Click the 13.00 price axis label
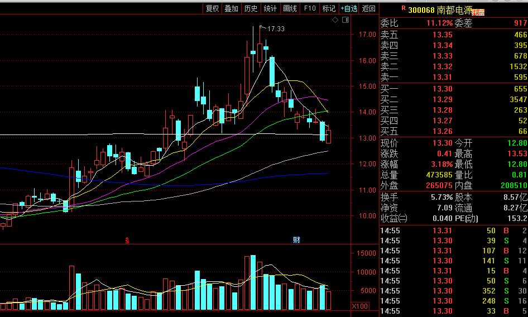 tap(367, 138)
